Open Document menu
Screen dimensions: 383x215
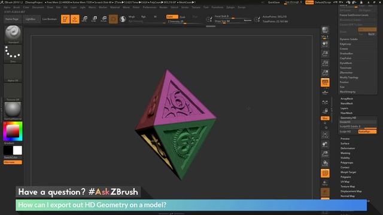[x=38, y=7]
